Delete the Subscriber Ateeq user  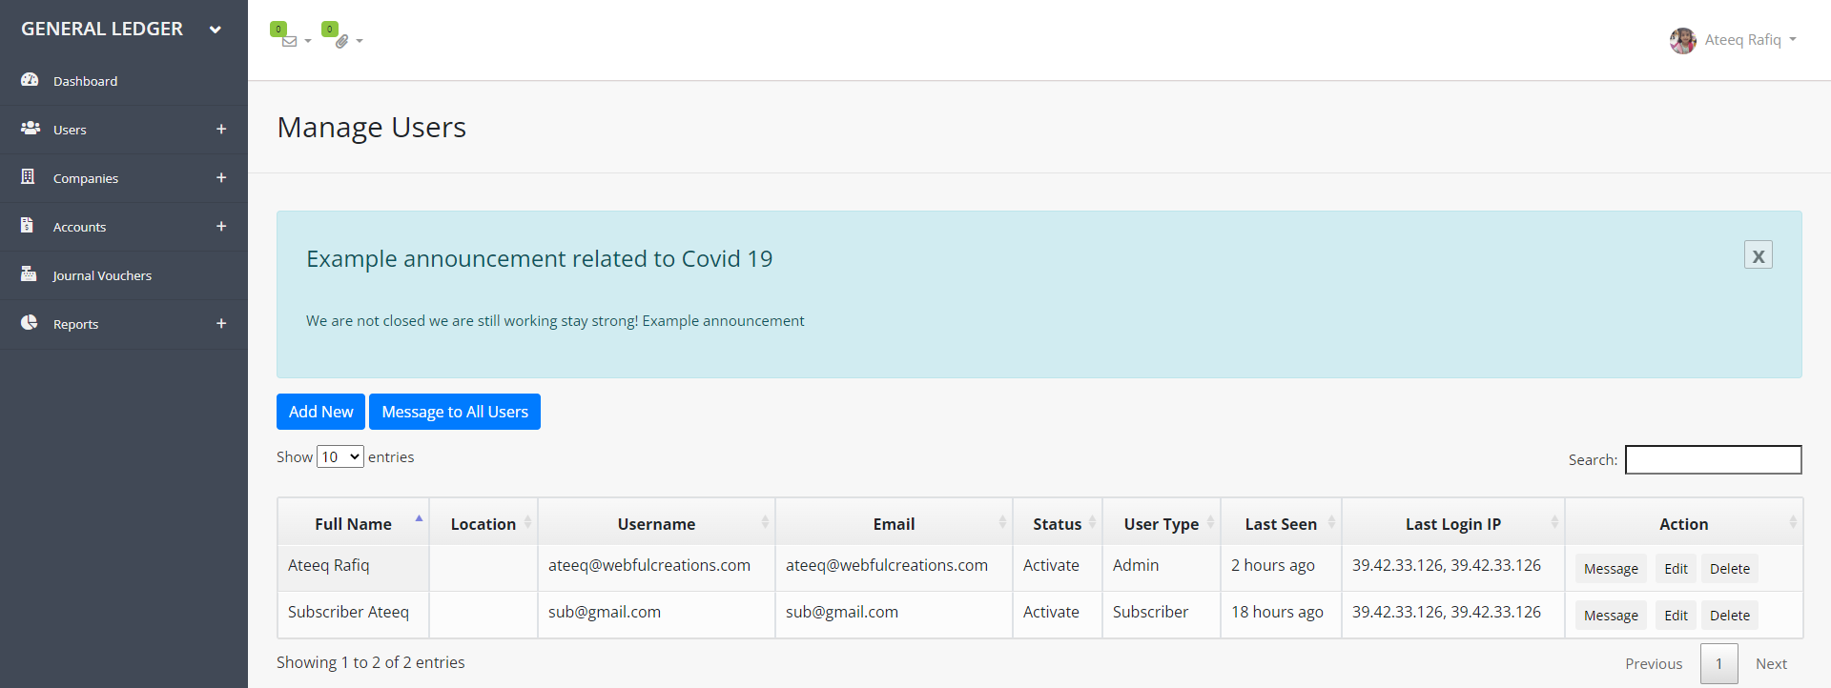[x=1729, y=616]
